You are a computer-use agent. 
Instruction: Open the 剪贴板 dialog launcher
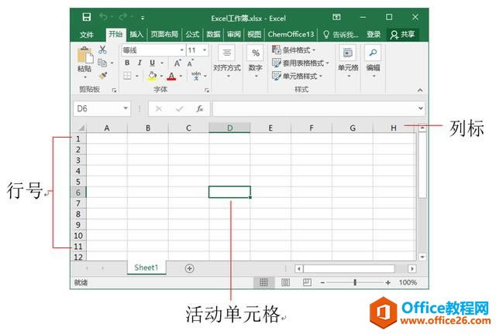[x=114, y=90]
